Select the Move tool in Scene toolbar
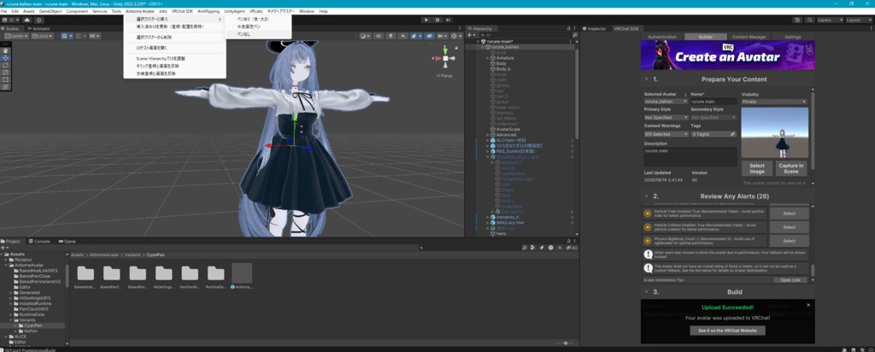 coord(6,57)
